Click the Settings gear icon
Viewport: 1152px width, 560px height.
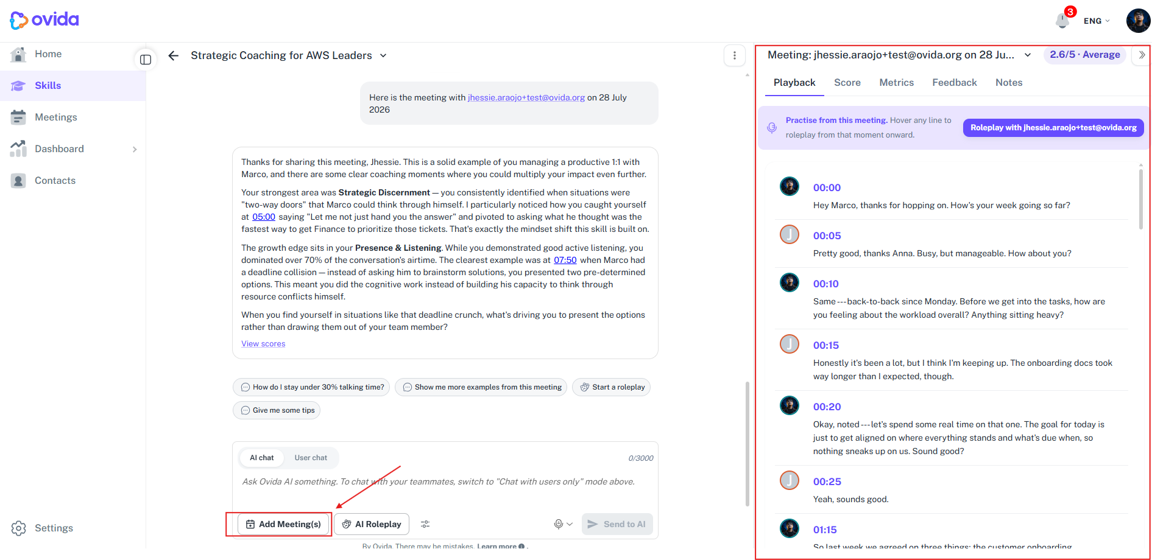(x=19, y=528)
